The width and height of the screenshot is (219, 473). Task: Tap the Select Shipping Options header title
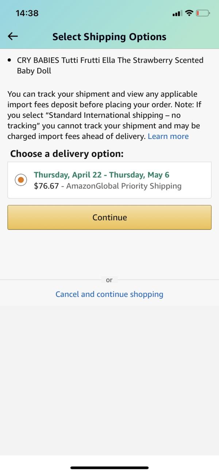pos(109,36)
